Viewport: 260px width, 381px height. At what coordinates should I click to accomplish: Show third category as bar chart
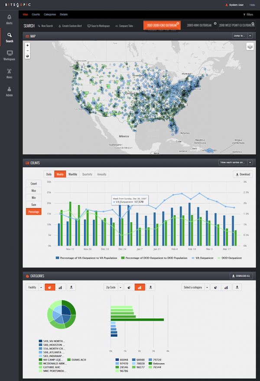pyautogui.click(x=226, y=287)
